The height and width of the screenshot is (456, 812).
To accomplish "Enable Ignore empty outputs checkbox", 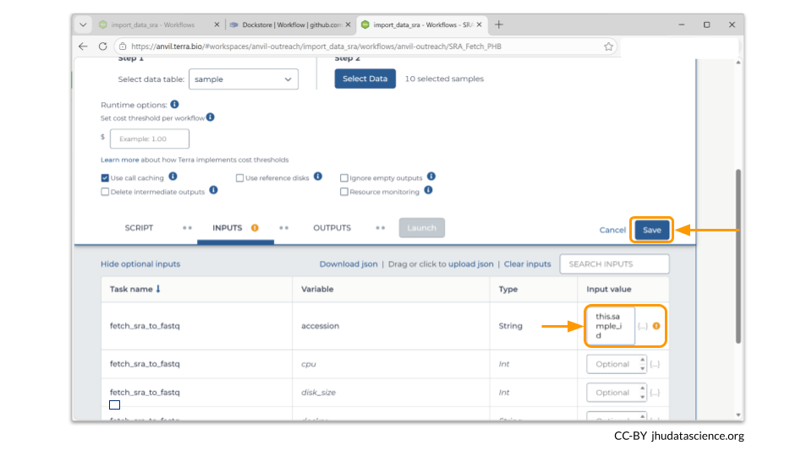I will coord(344,178).
